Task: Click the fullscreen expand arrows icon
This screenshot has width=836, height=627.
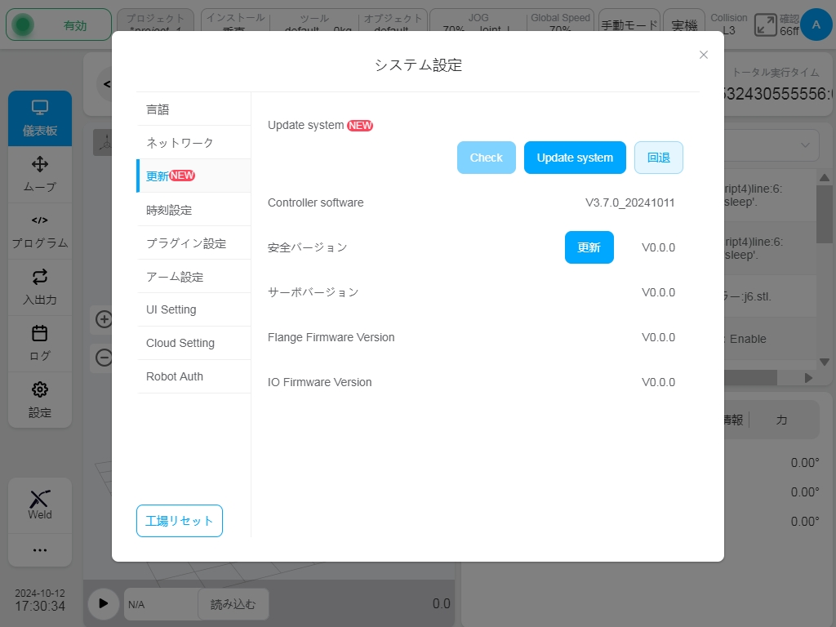Action: 766,25
